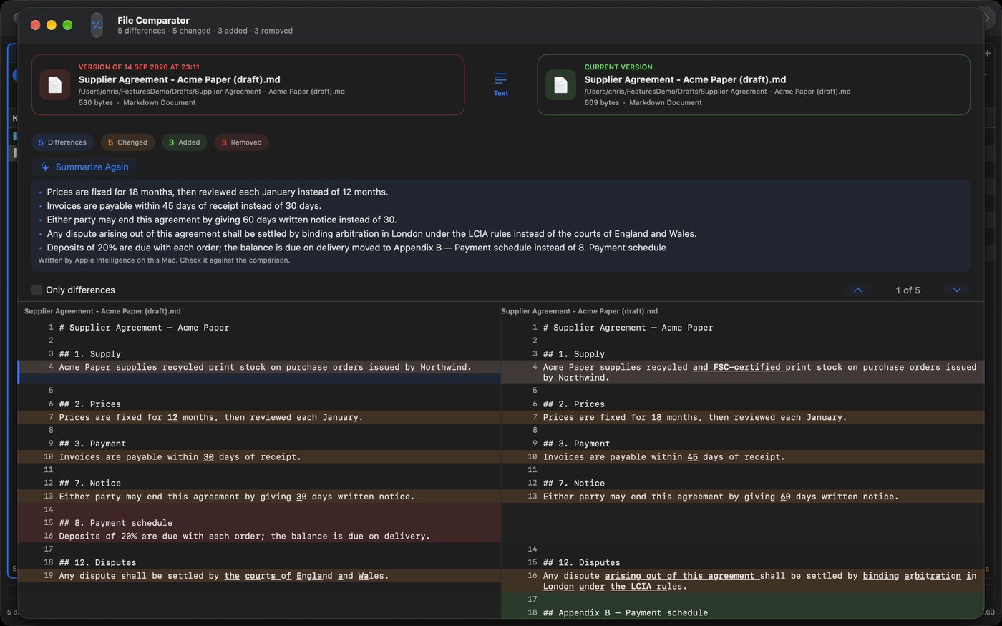This screenshot has height=626, width=1002.
Task: Click right pane line 7 'fixed for 18 months'
Action: click(743, 417)
